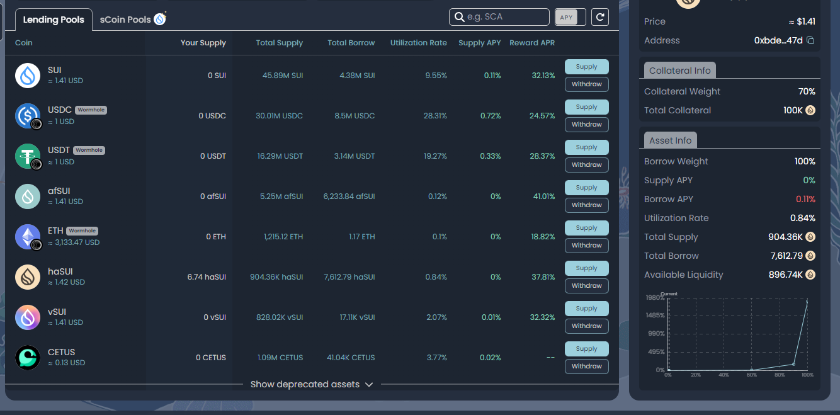Select the Collateral Info tab
Viewport: 840px width, 415px height.
(x=680, y=71)
